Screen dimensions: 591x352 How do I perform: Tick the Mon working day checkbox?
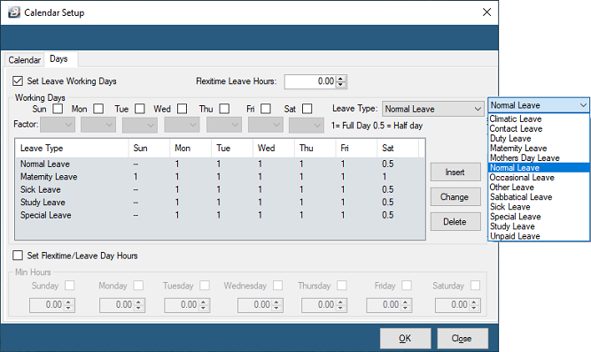click(98, 109)
